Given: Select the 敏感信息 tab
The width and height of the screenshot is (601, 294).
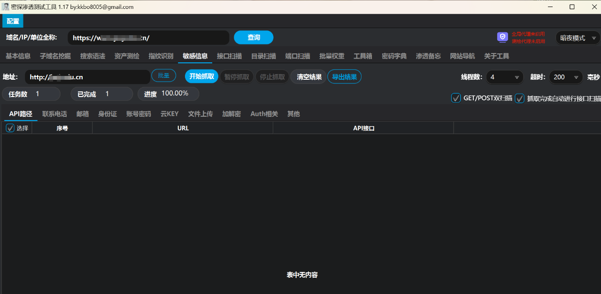Looking at the screenshot, I should pos(195,56).
